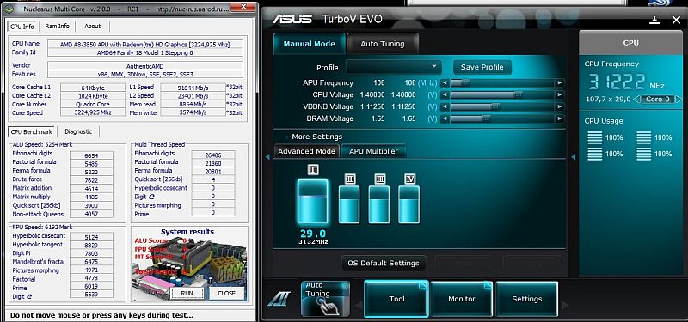688x322 pixels.
Task: Collapse the CPU side panel arrow
Action: pos(573,157)
